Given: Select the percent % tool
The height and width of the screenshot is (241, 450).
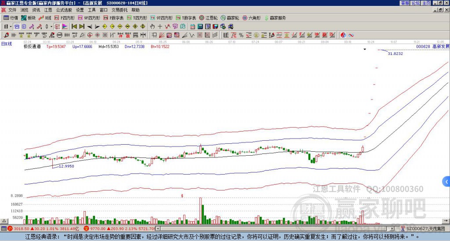Looking at the screenshot, I should [241, 35].
